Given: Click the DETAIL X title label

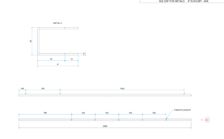Looking at the screenshot, I should click(57, 23).
